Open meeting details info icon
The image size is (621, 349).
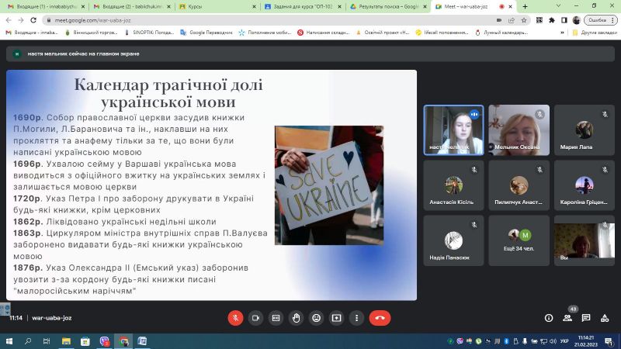click(549, 318)
